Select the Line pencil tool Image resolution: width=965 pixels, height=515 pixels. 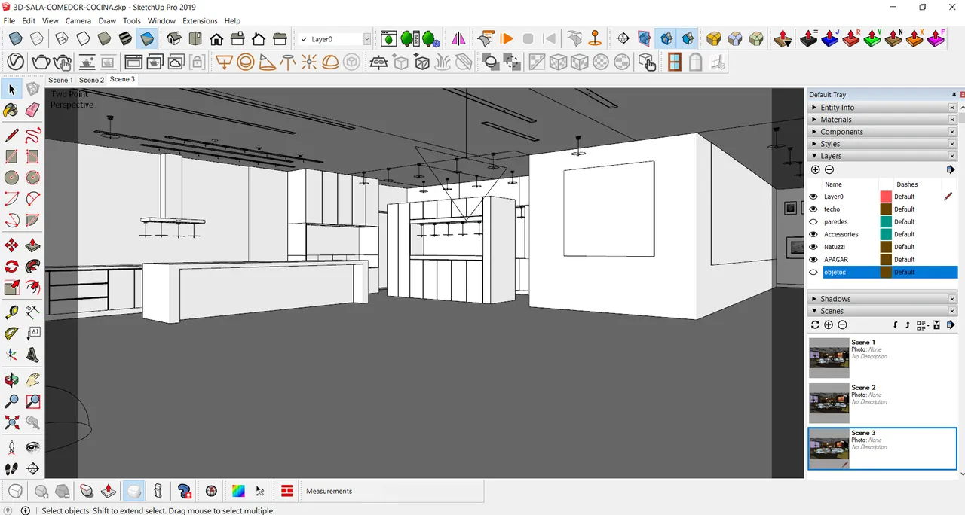12,136
